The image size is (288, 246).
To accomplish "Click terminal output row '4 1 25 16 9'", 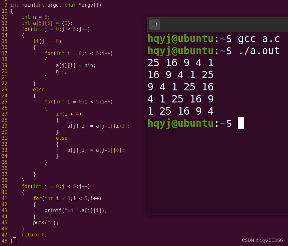I will [180, 99].
